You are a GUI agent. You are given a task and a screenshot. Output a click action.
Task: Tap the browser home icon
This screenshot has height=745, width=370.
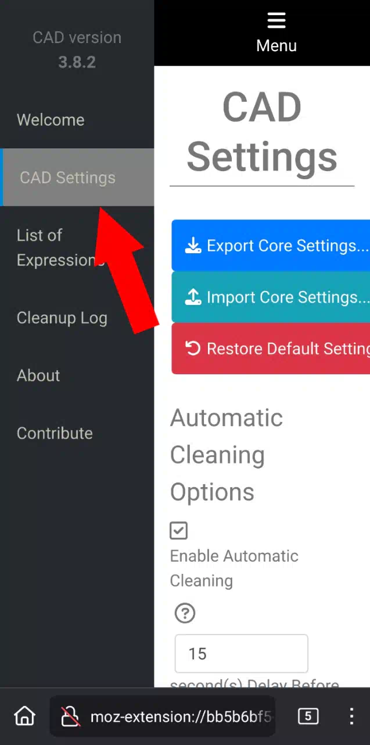24,716
